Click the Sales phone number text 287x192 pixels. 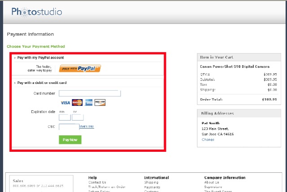click(x=38, y=186)
